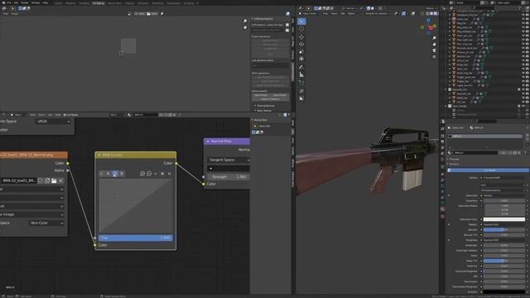Toggle camera view icon in 3D viewport
The height and width of the screenshot is (298, 530).
coord(434,50)
